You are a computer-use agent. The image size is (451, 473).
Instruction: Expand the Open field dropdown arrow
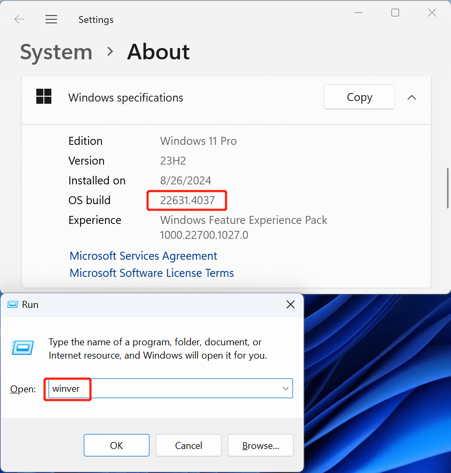[x=286, y=389]
